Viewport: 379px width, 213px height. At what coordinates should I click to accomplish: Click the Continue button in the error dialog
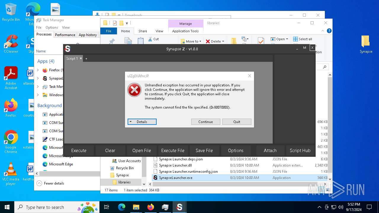tap(205, 122)
